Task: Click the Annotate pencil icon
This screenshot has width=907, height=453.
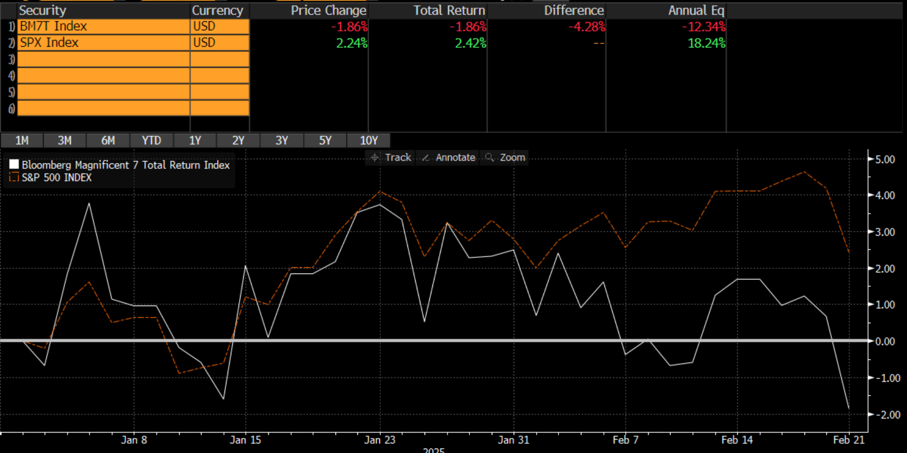Action: click(426, 157)
